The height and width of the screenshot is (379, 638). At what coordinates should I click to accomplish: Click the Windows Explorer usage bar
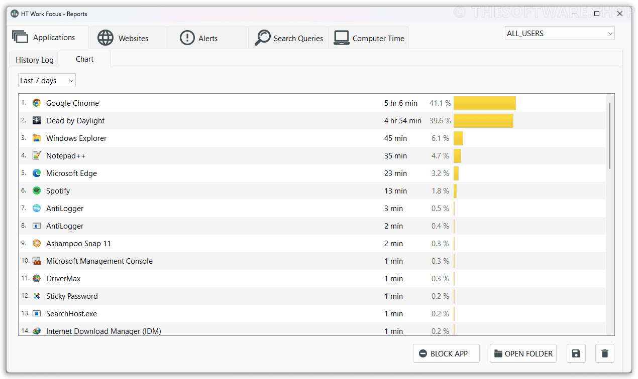point(458,138)
